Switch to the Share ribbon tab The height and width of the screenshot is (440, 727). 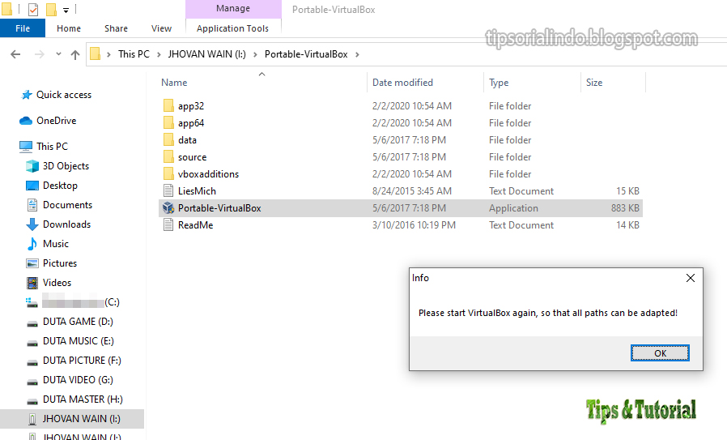pyautogui.click(x=116, y=28)
